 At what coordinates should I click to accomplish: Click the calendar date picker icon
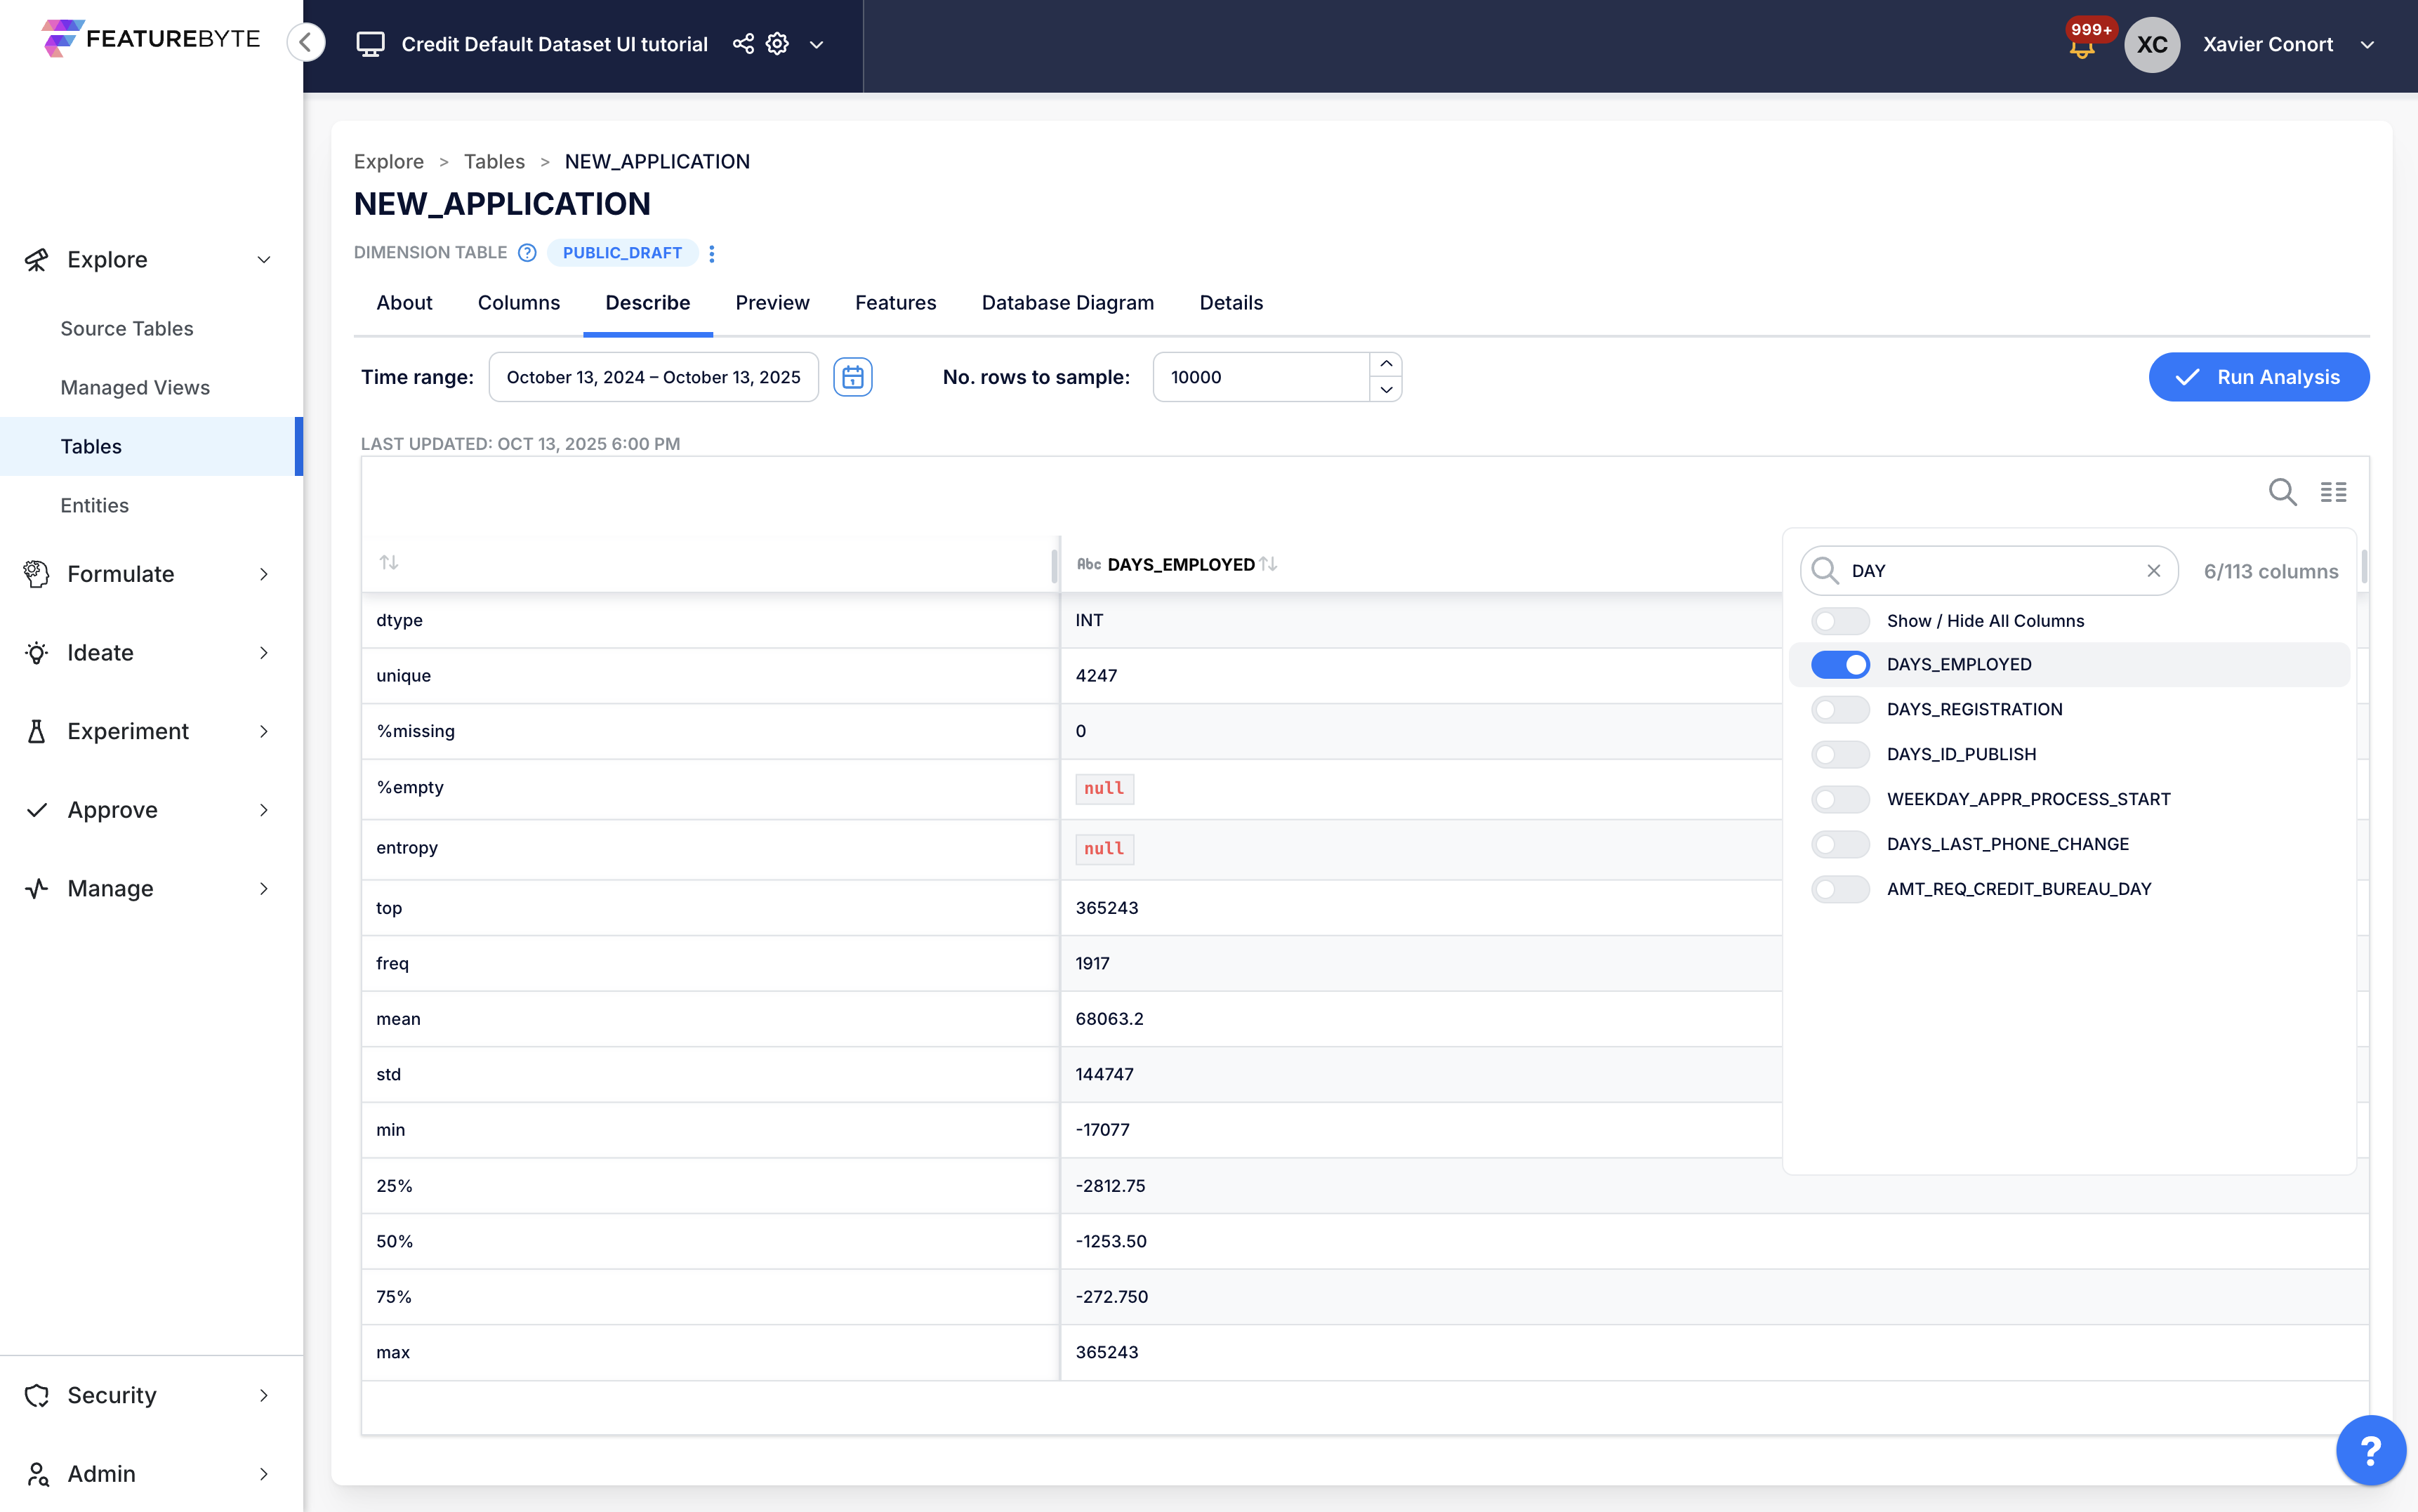852,377
